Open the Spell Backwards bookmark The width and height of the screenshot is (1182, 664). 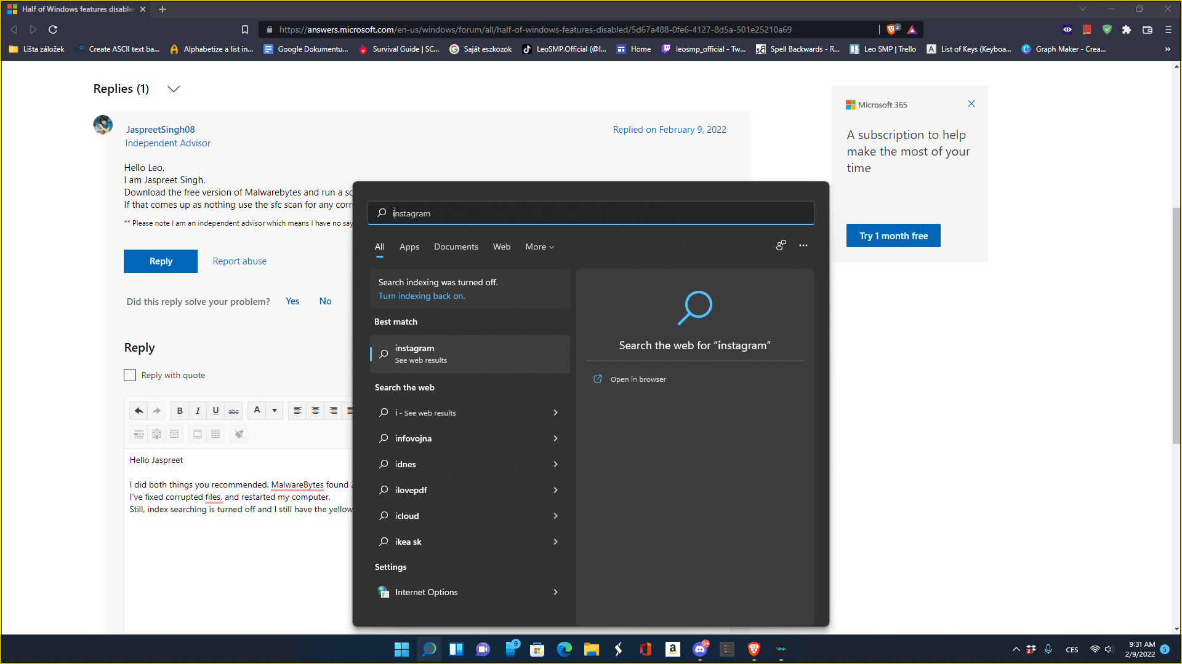tap(798, 49)
